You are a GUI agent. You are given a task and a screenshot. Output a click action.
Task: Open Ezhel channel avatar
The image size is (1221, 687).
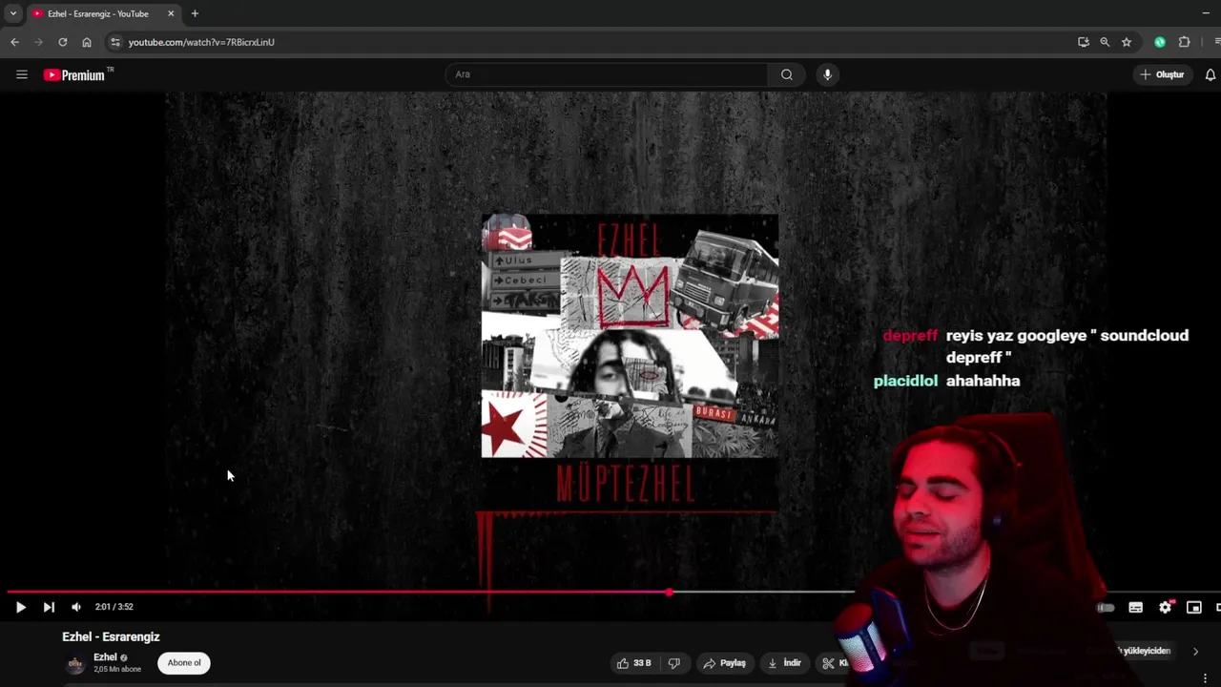[x=74, y=664]
